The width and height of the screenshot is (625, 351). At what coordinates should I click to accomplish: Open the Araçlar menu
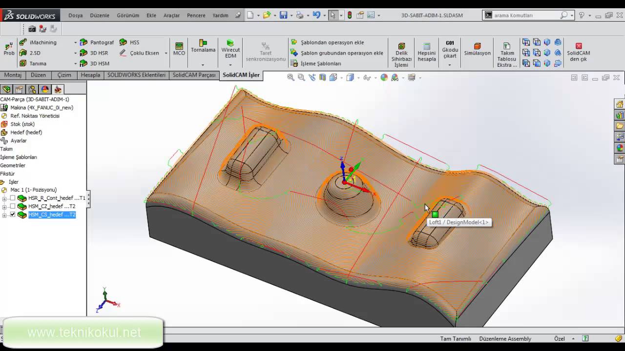click(171, 15)
